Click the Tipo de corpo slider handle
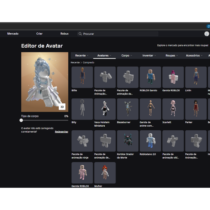210x210 pixels. click(21, 120)
